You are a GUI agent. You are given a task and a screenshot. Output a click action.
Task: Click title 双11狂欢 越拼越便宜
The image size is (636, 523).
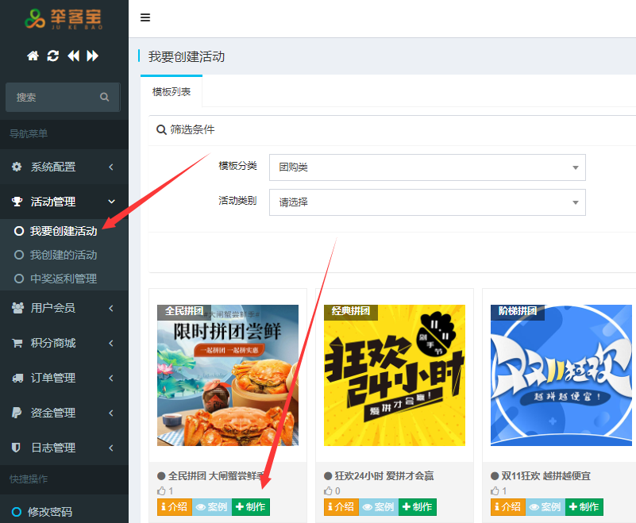546,475
